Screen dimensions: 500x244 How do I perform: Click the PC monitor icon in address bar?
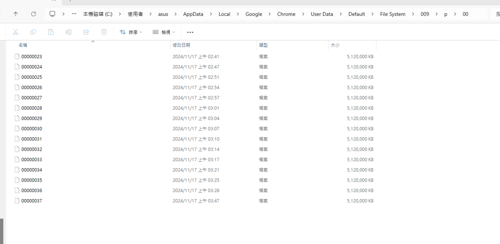point(52,14)
